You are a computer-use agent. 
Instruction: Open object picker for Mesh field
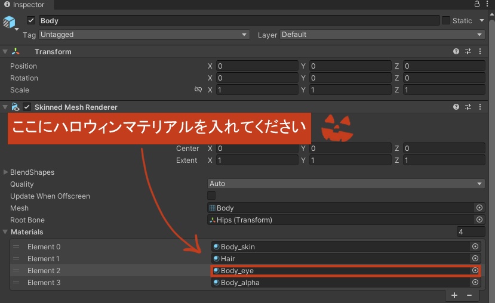tap(479, 208)
